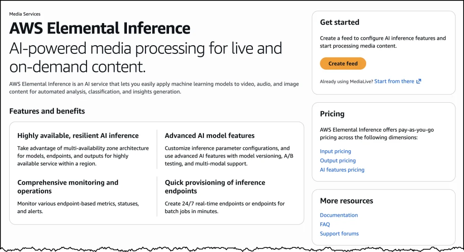Click the AI-powered media processing tagline

[145, 57]
